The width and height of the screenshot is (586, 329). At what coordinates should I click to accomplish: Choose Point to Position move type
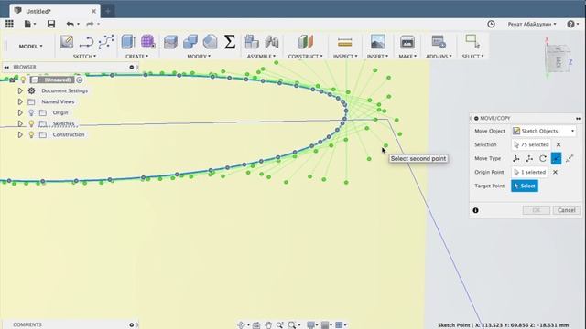(570, 158)
